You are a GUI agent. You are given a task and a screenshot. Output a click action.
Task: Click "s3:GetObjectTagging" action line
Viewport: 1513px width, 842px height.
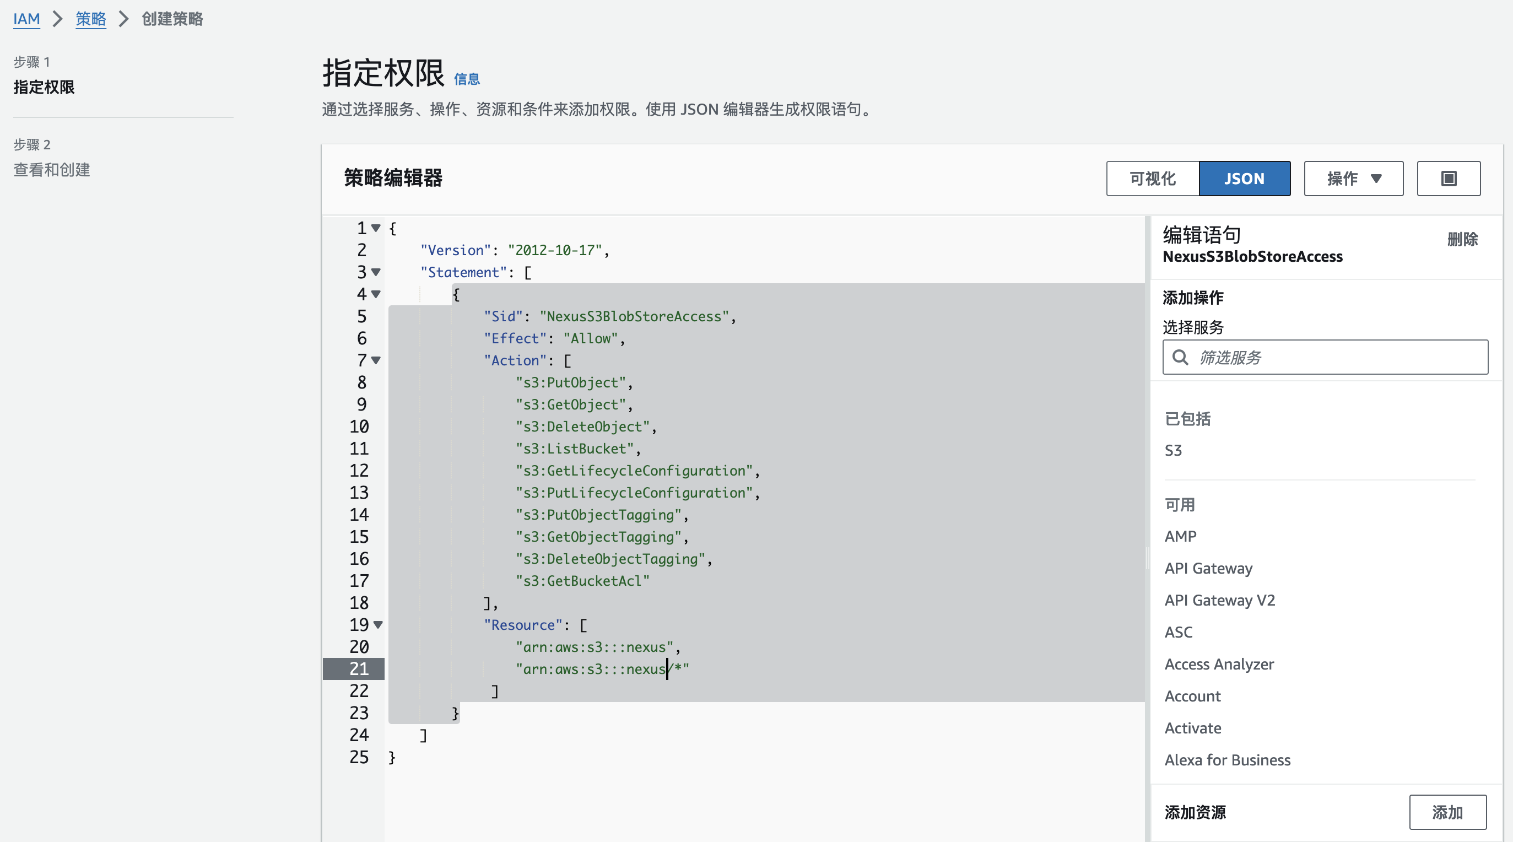pyautogui.click(x=598, y=537)
